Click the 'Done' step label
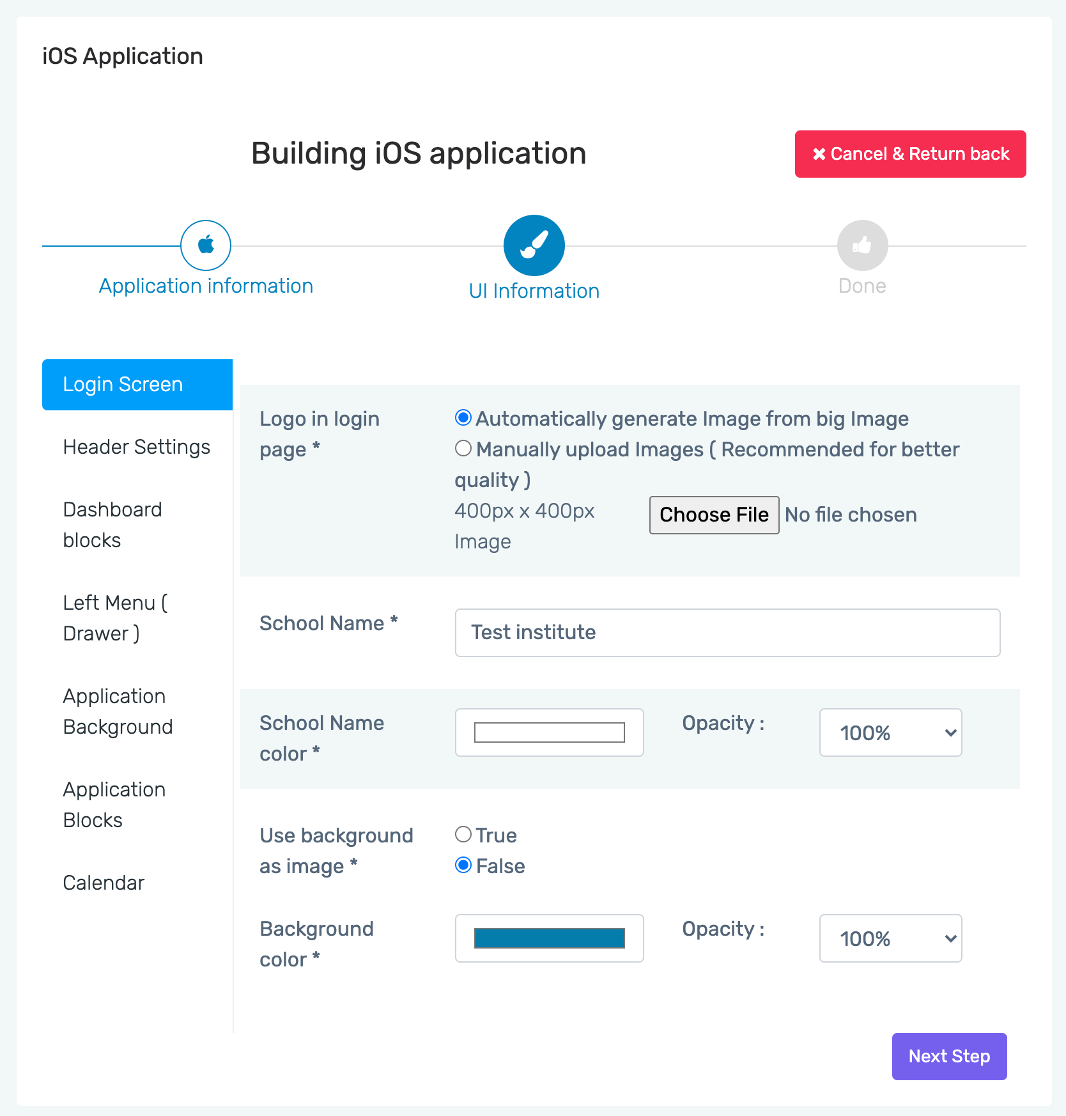 coord(862,286)
